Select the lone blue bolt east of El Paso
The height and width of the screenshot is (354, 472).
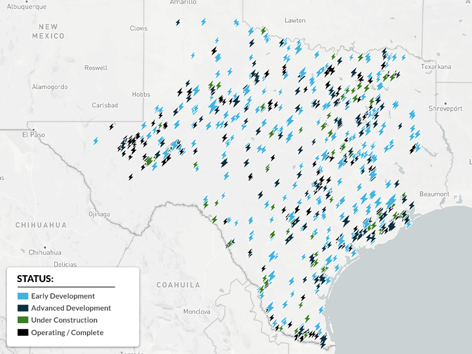coord(96,140)
